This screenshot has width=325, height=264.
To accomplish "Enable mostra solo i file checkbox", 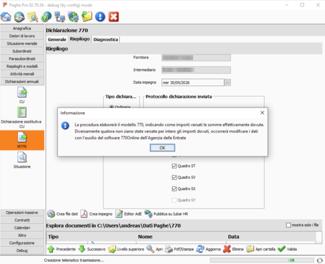I will click(288, 225).
